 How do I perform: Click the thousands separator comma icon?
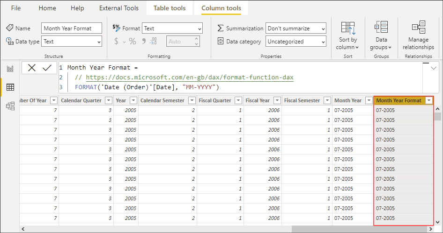click(144, 42)
